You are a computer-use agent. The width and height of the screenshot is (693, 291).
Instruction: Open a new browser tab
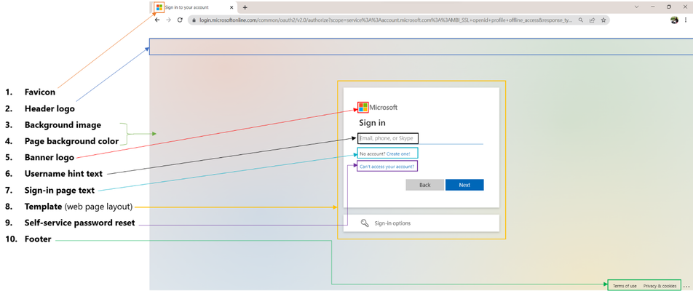pos(245,7)
